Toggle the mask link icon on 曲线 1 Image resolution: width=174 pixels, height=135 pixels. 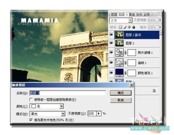pyautogui.click(x=125, y=63)
